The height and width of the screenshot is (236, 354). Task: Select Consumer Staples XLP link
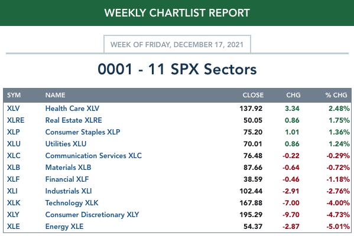pyautogui.click(x=83, y=132)
